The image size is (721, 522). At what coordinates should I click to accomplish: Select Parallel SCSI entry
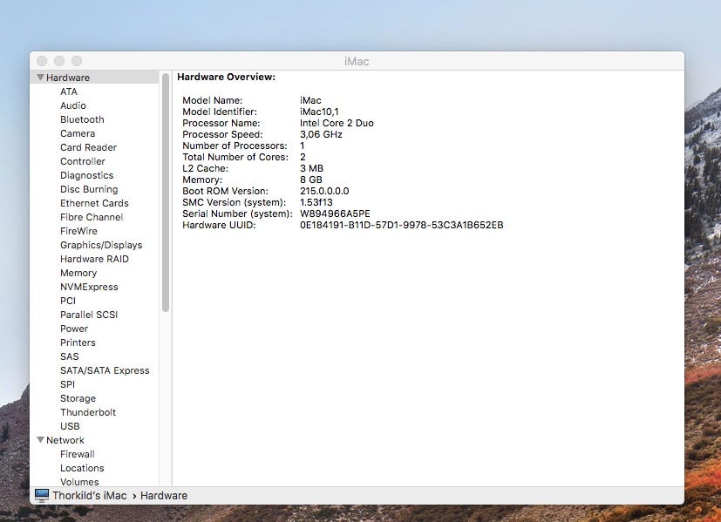89,315
